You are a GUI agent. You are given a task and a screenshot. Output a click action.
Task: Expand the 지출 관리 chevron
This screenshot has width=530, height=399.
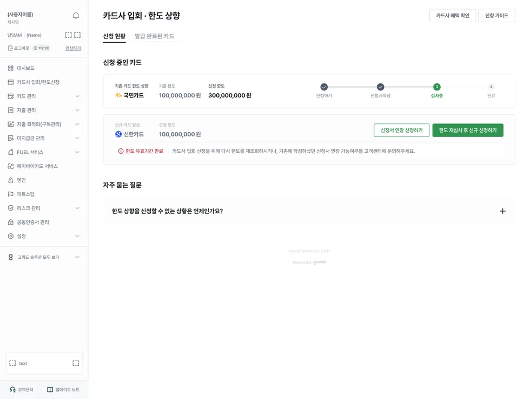(77, 110)
